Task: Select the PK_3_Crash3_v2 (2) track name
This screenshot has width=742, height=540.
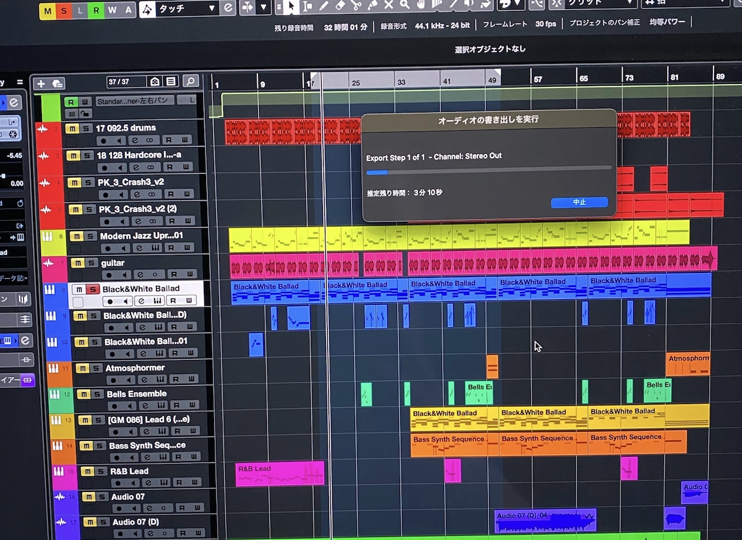Action: [138, 209]
